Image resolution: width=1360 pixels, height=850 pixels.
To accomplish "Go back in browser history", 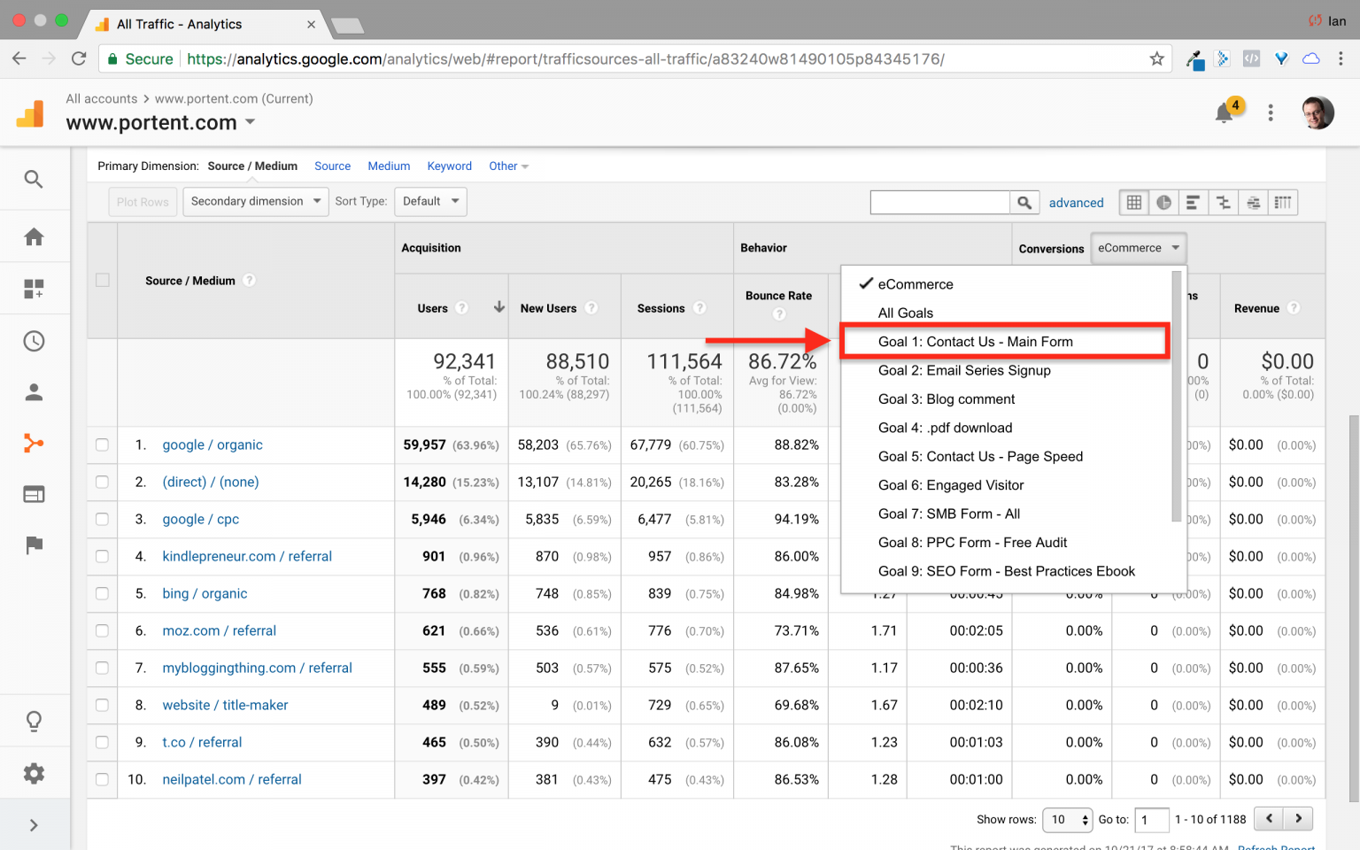I will click(19, 58).
